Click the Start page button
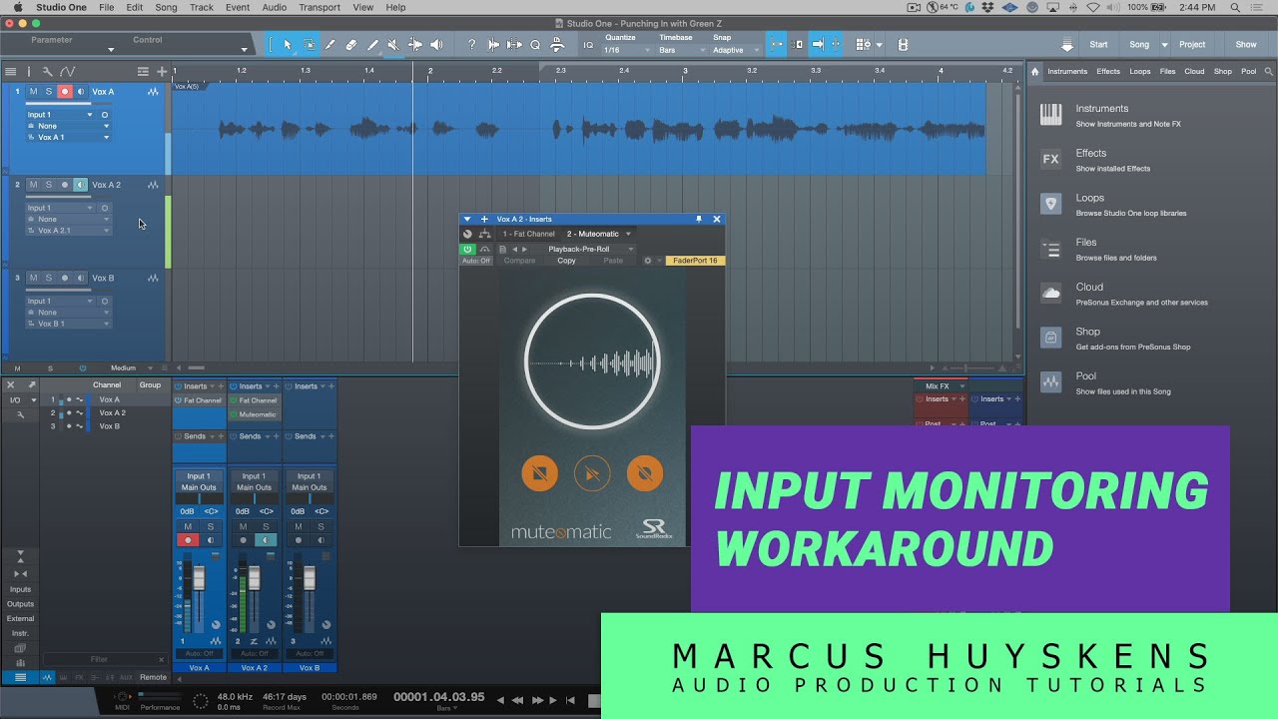The width and height of the screenshot is (1278, 719). (1098, 45)
